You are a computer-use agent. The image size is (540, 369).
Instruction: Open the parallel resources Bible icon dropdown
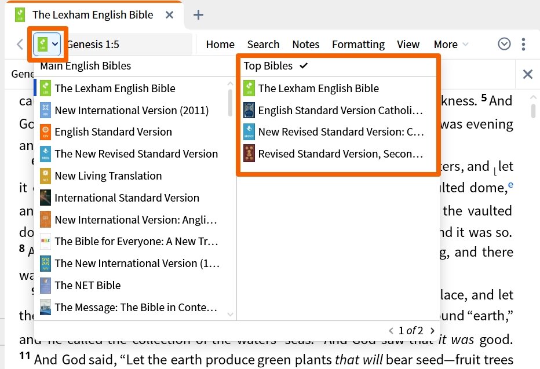(x=47, y=44)
